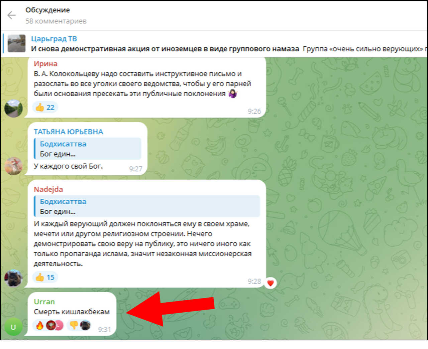Toggle thumbs-up reaction with 22 on Ирина's comment

point(45,107)
